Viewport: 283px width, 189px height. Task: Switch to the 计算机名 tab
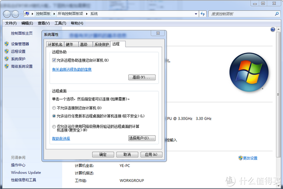(x=55, y=44)
